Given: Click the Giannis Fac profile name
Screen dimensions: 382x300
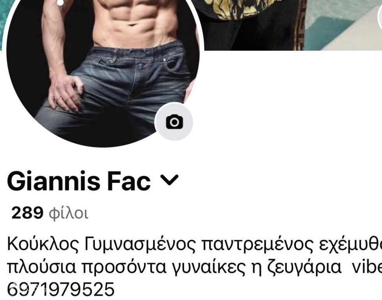Looking at the screenshot, I should (79, 181).
